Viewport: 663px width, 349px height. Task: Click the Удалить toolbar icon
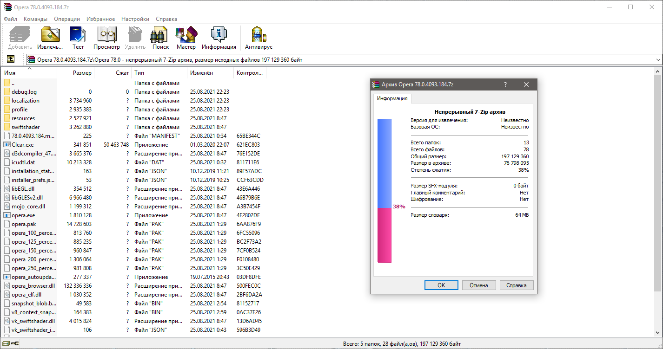tap(135, 34)
